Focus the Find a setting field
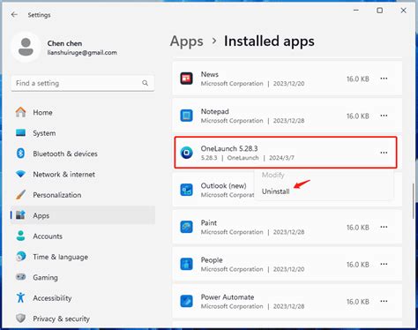 83,83
